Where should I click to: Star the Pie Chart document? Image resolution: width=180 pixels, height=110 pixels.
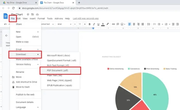(28, 14)
